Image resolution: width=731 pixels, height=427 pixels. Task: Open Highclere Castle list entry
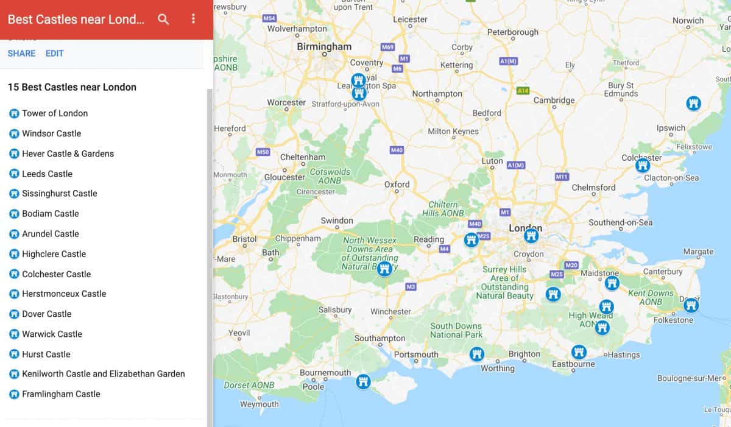(54, 253)
